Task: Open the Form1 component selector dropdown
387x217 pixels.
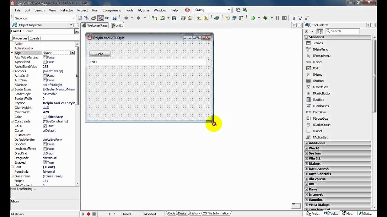Action: click(77, 31)
